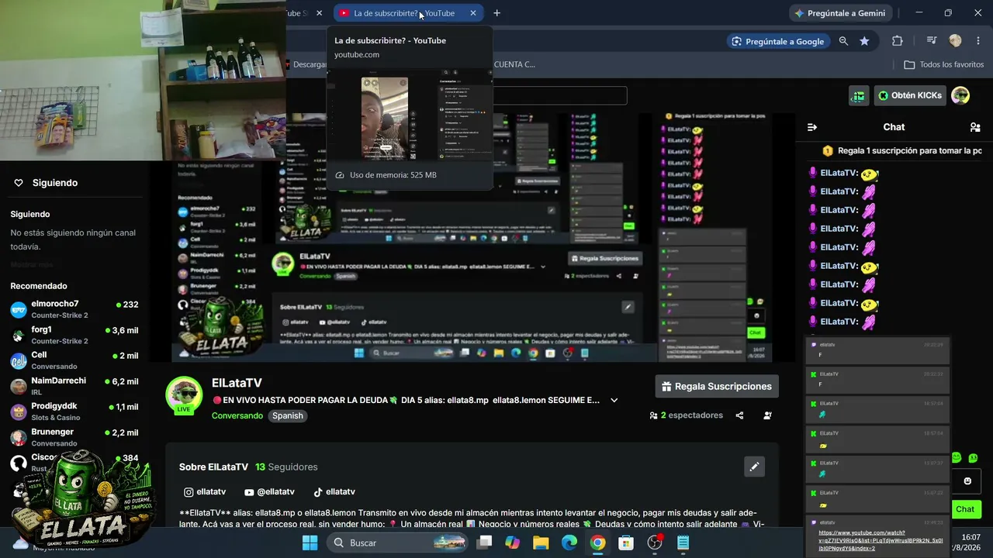Screen dimensions: 993x558
Task: Open ellatatv TikTok link
Action: coord(334,492)
